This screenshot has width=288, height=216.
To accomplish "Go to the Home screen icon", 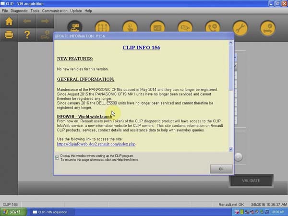I will (9, 21).
